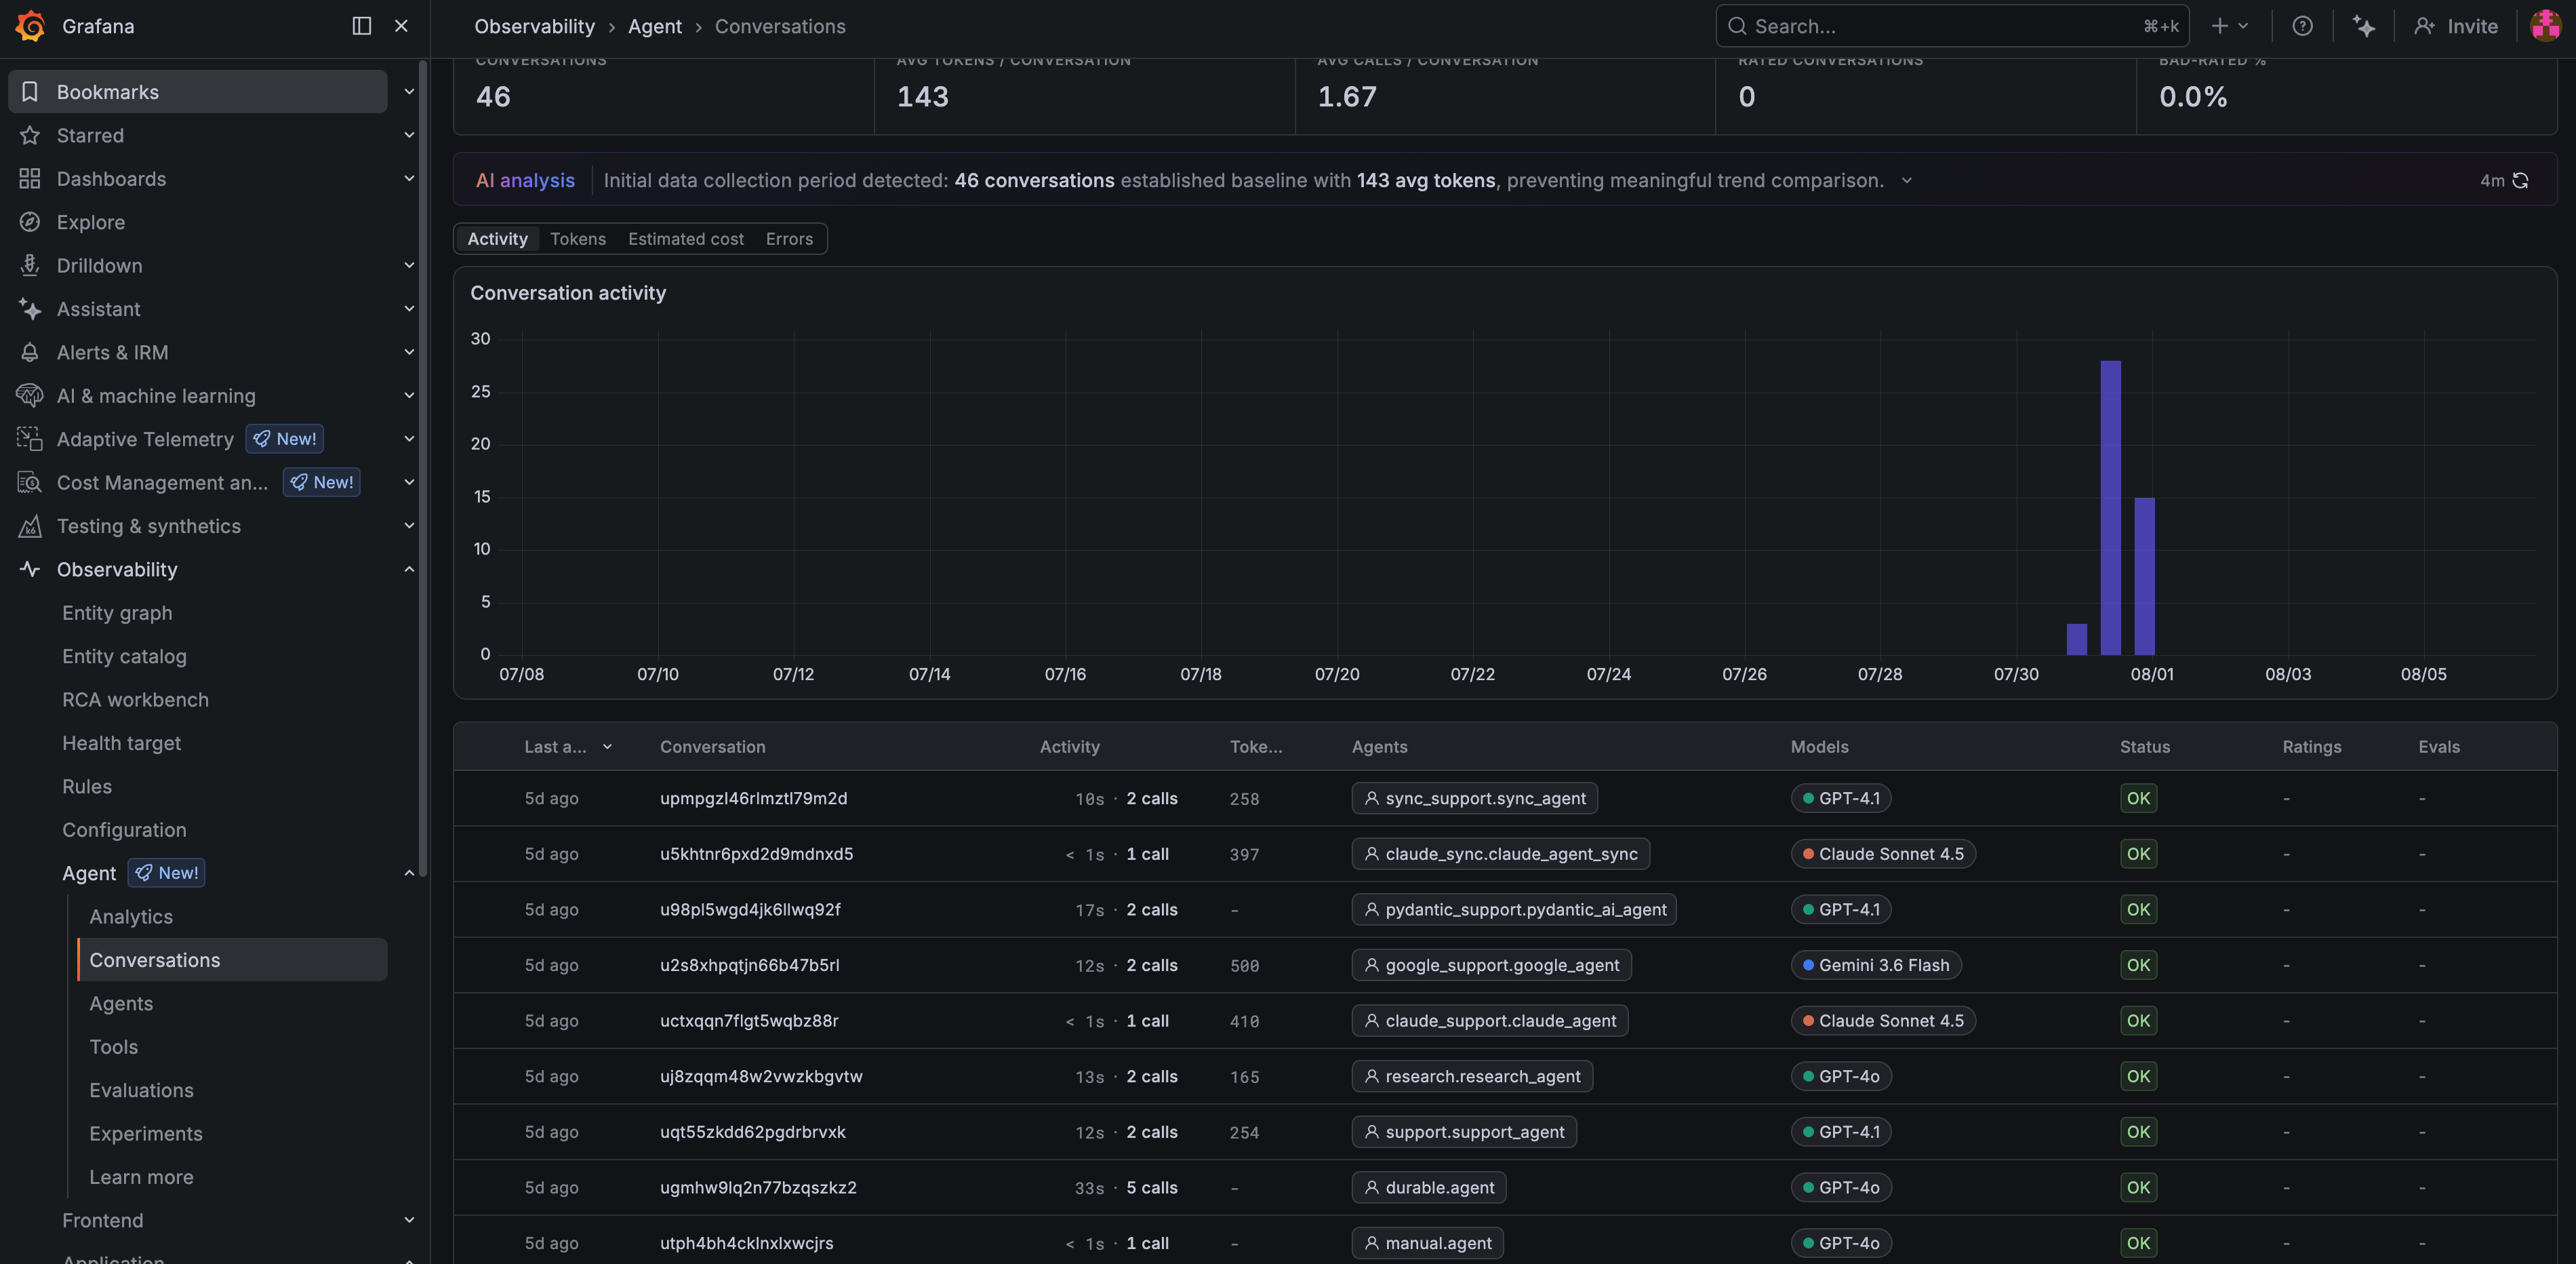Click the Conversations sidebar item

click(232, 960)
